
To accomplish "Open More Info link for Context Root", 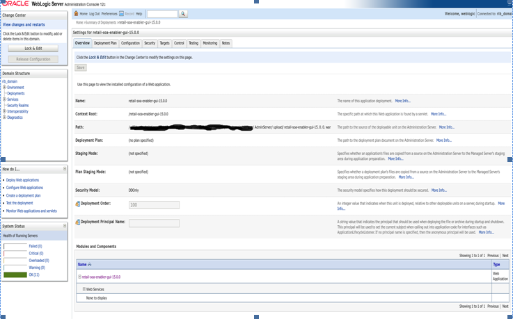I will 439,114.
